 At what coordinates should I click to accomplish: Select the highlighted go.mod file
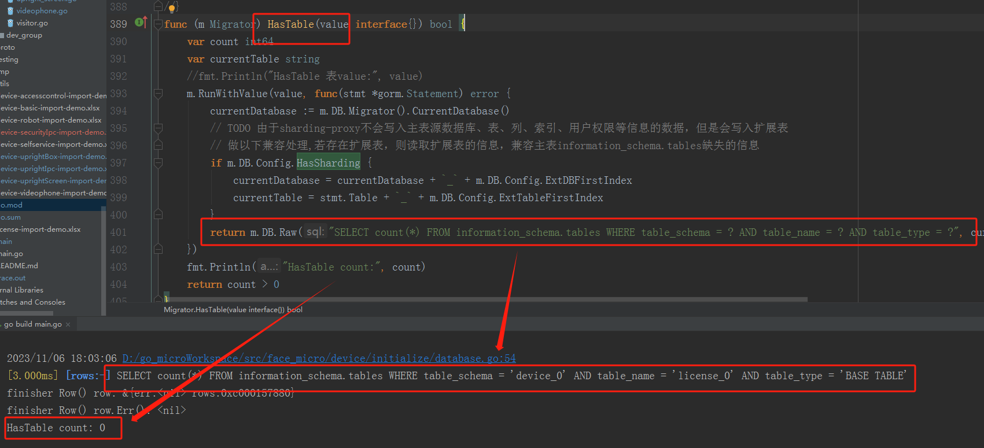click(12, 205)
